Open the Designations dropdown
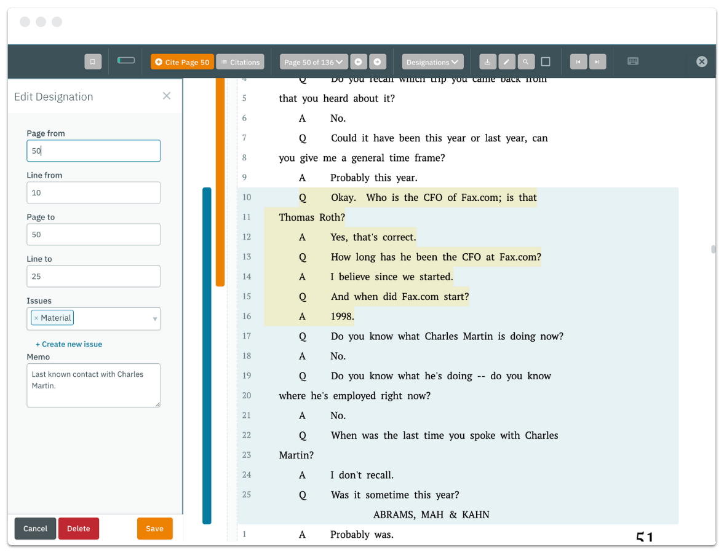Viewport: 724px width, 555px height. [432, 61]
